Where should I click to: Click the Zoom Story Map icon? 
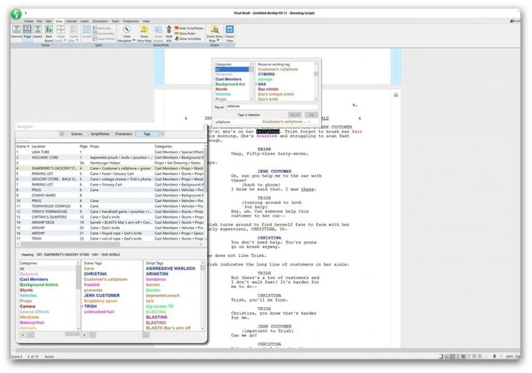tap(215, 30)
